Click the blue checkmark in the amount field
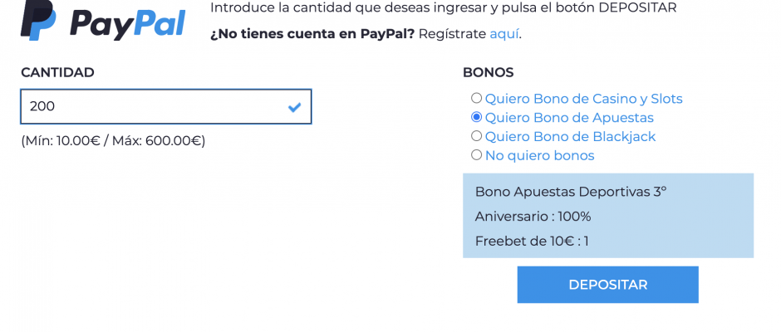Viewport: 781px width, 332px height. (x=294, y=106)
